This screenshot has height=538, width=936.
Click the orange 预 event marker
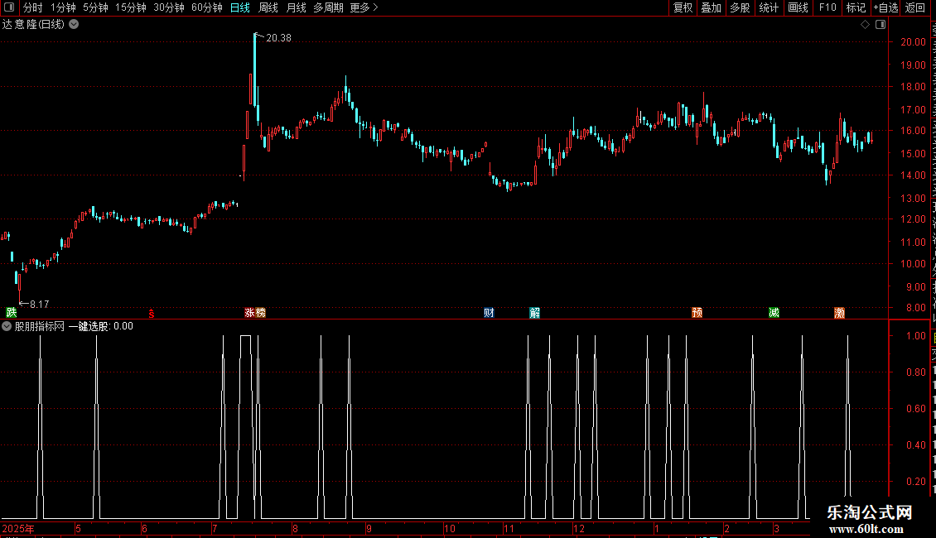click(x=697, y=313)
